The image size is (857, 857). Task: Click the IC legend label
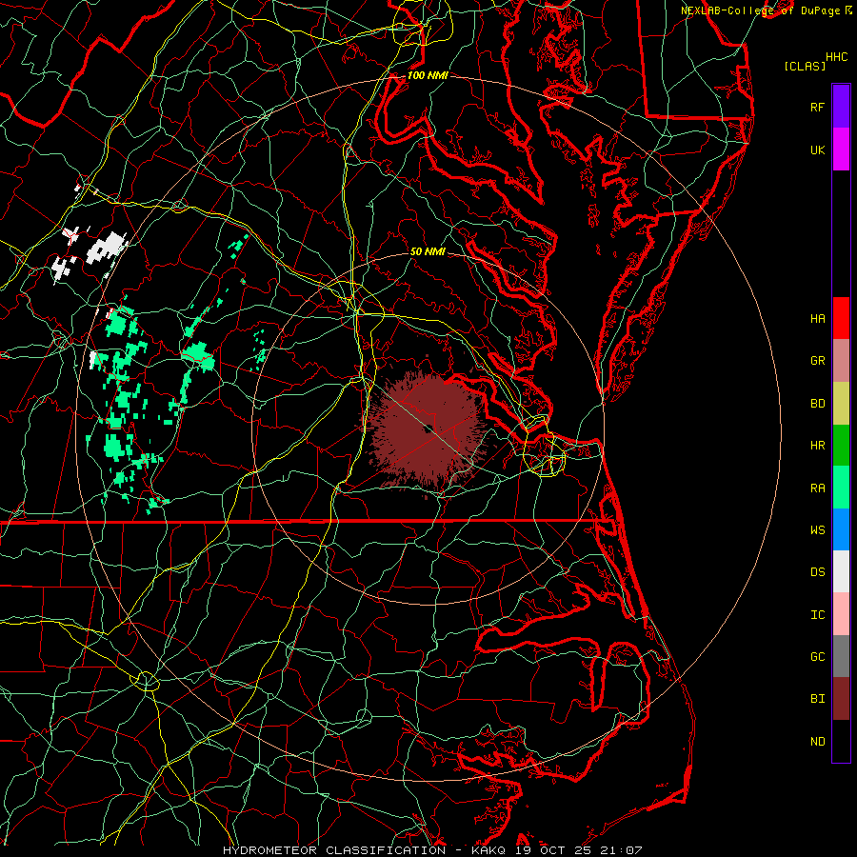click(x=817, y=615)
